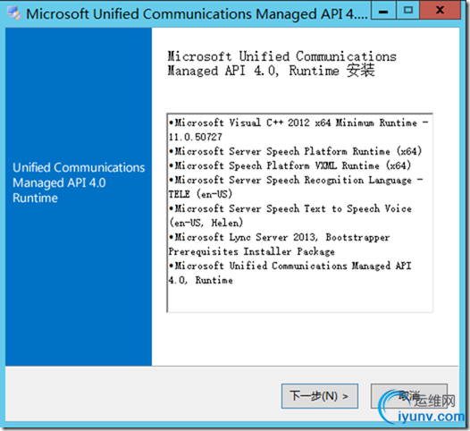Image resolution: width=470 pixels, height=431 pixels.
Task: Click the Prerequisites Installer Package line
Action: (x=251, y=251)
